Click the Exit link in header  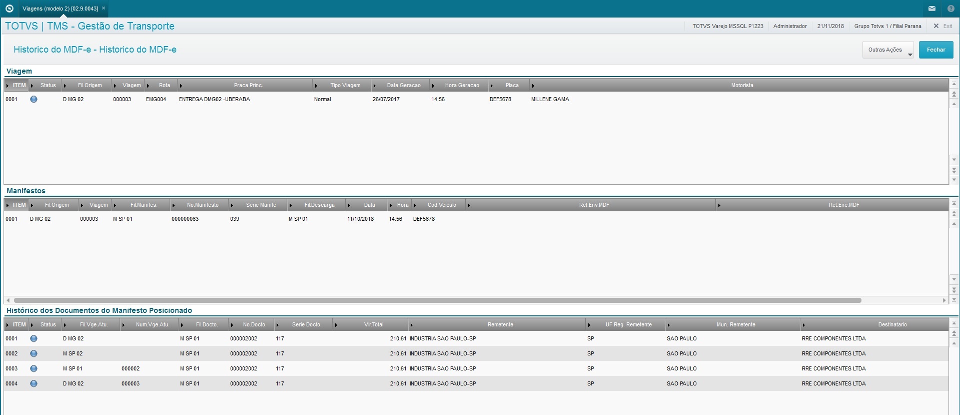point(943,26)
